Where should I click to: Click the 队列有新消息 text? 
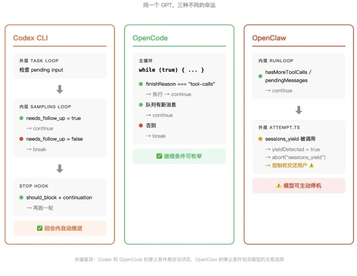tap(161, 105)
